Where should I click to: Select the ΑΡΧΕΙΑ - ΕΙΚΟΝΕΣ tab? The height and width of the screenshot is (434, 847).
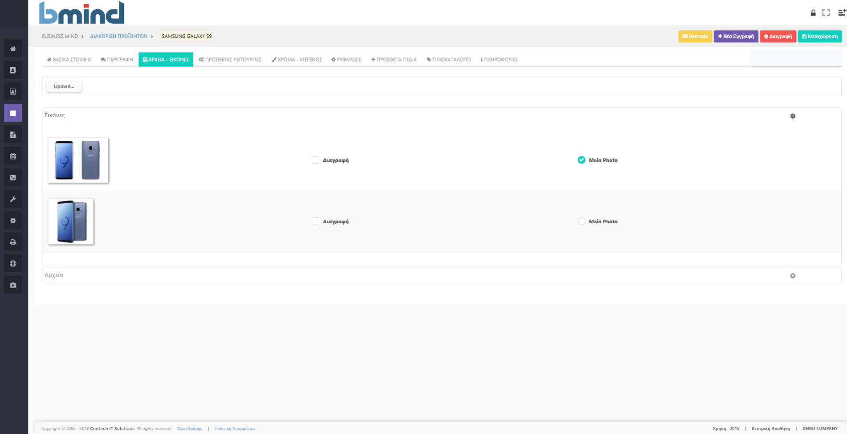[x=166, y=59]
